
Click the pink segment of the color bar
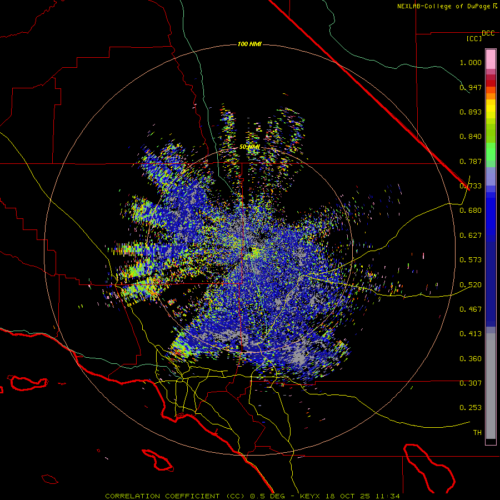pyautogui.click(x=491, y=59)
